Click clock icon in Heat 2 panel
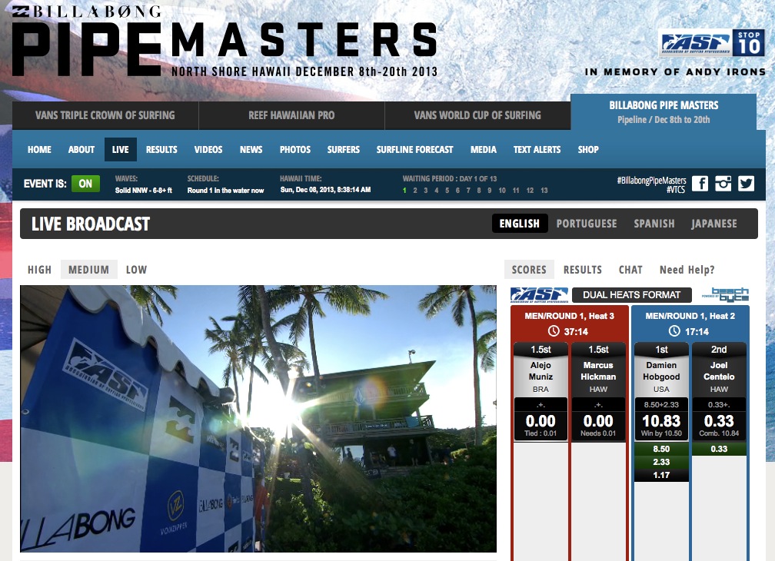 [674, 331]
